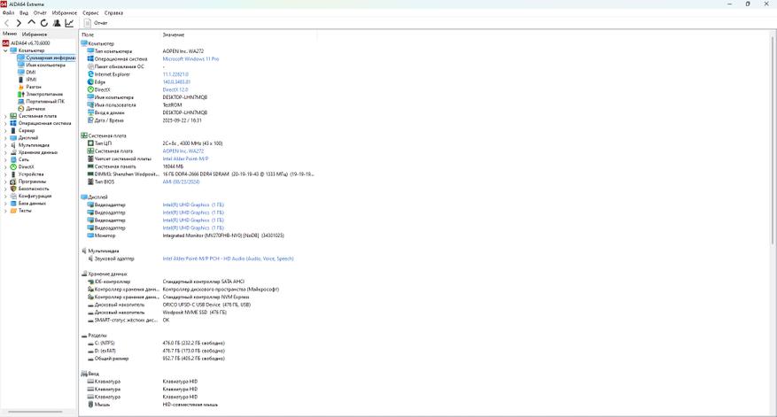Select the Звуковой адаптер row icon
This screenshot has width=777, height=417.
(90, 259)
